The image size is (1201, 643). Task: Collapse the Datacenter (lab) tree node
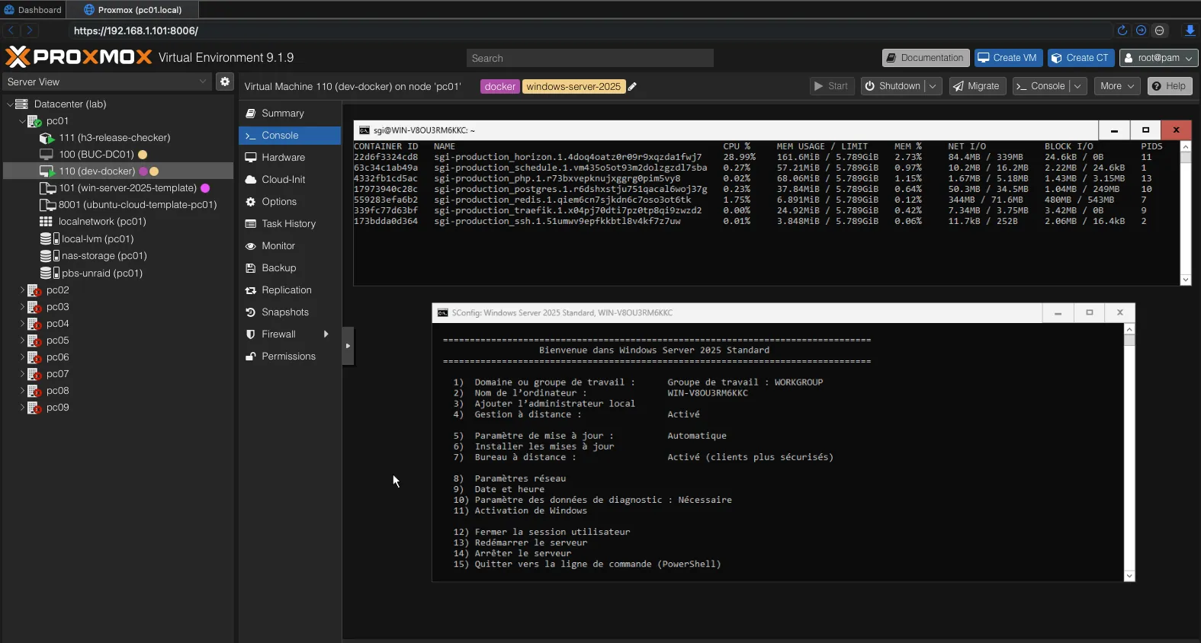point(9,104)
